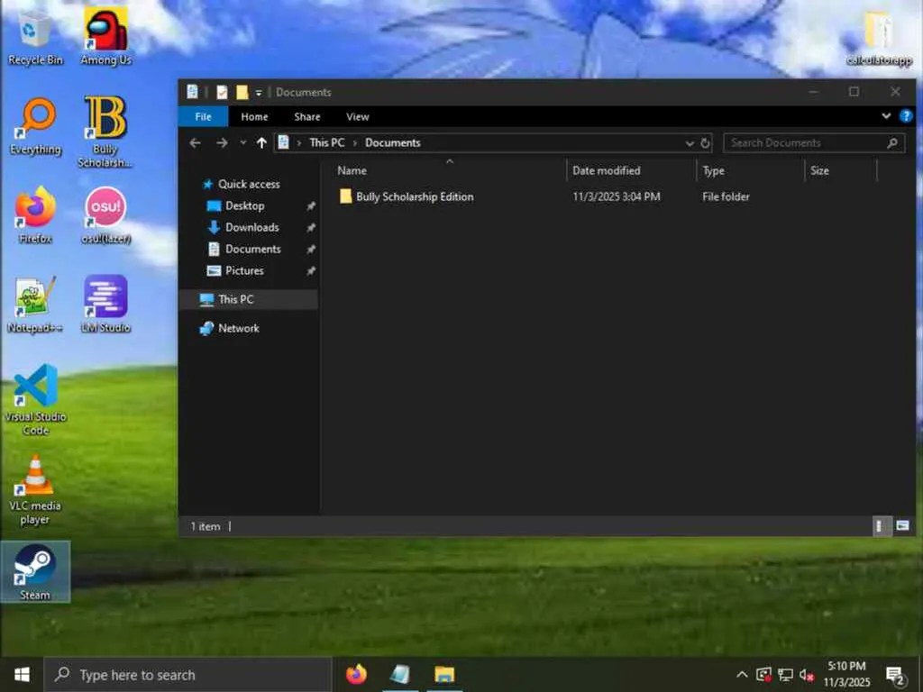The width and height of the screenshot is (923, 692).
Task: Open the recent locations dropdown arrow
Action: tap(243, 143)
